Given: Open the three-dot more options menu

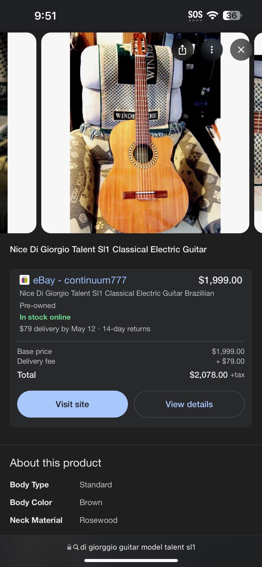Looking at the screenshot, I should tap(211, 50).
